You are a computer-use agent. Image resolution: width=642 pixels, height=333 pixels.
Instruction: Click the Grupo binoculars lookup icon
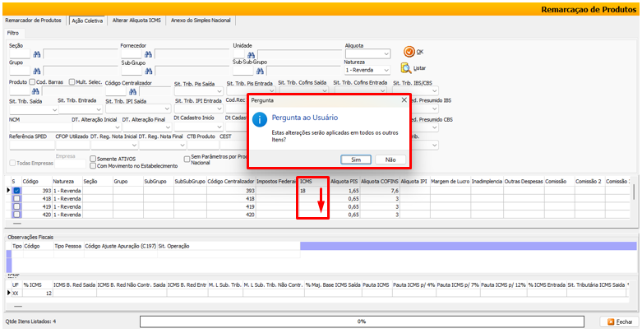37,72
